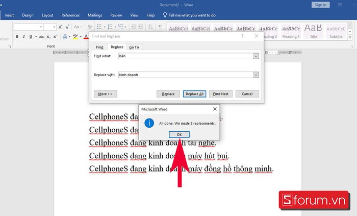Screen dimensions: 357x216
Task: Open the highlight color dropdown arrow
Action: pyautogui.click(x=81, y=37)
